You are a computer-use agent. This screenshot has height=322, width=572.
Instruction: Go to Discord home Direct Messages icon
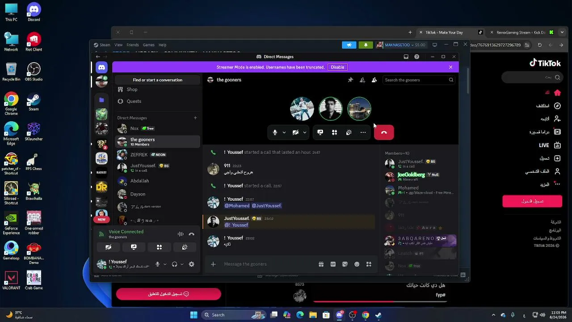pos(101,67)
